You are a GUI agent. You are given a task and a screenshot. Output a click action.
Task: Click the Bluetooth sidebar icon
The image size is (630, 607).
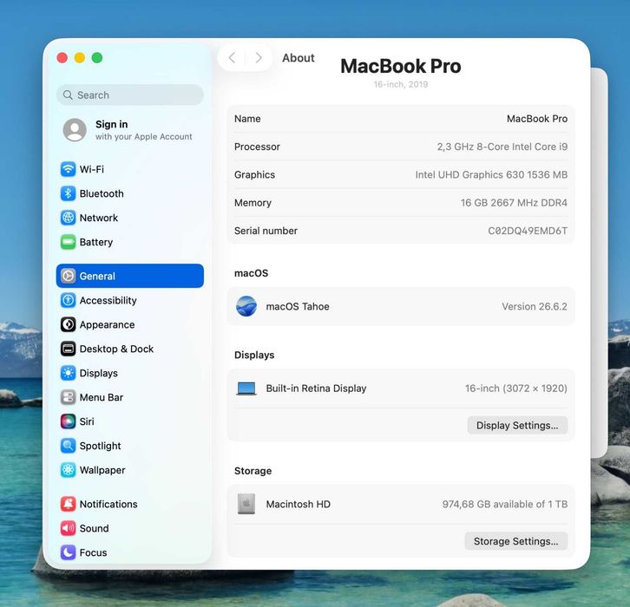click(x=68, y=193)
